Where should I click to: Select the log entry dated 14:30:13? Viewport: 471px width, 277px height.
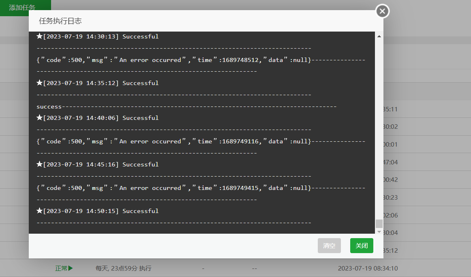[97, 36]
